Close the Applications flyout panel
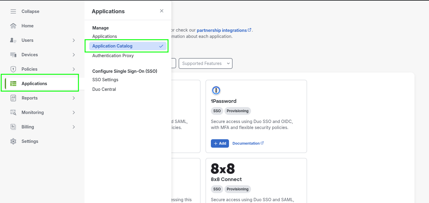The height and width of the screenshot is (203, 429). (x=162, y=11)
